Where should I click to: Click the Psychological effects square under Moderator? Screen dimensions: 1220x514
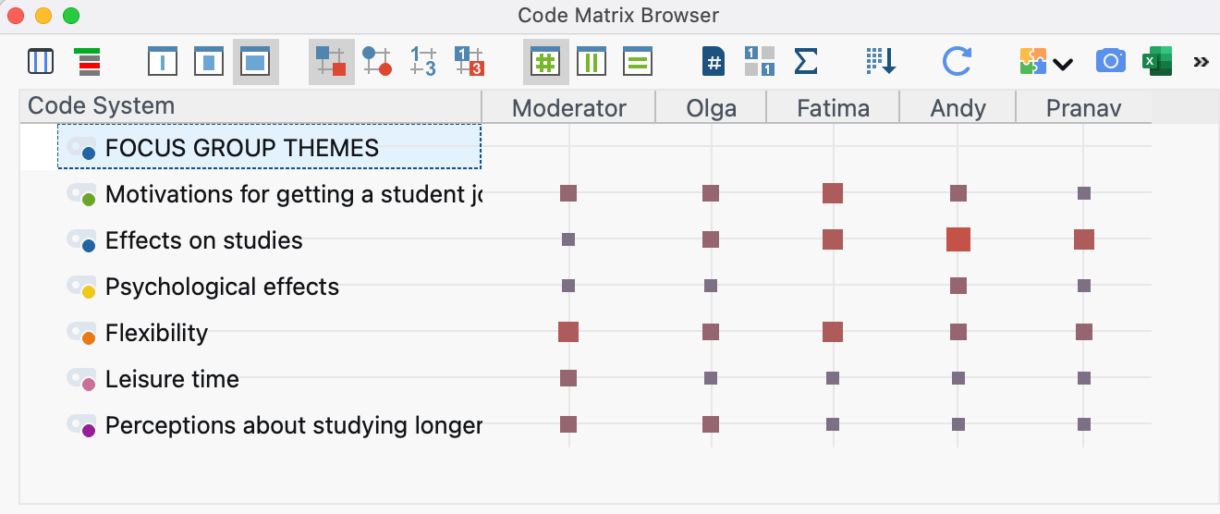pos(568,286)
